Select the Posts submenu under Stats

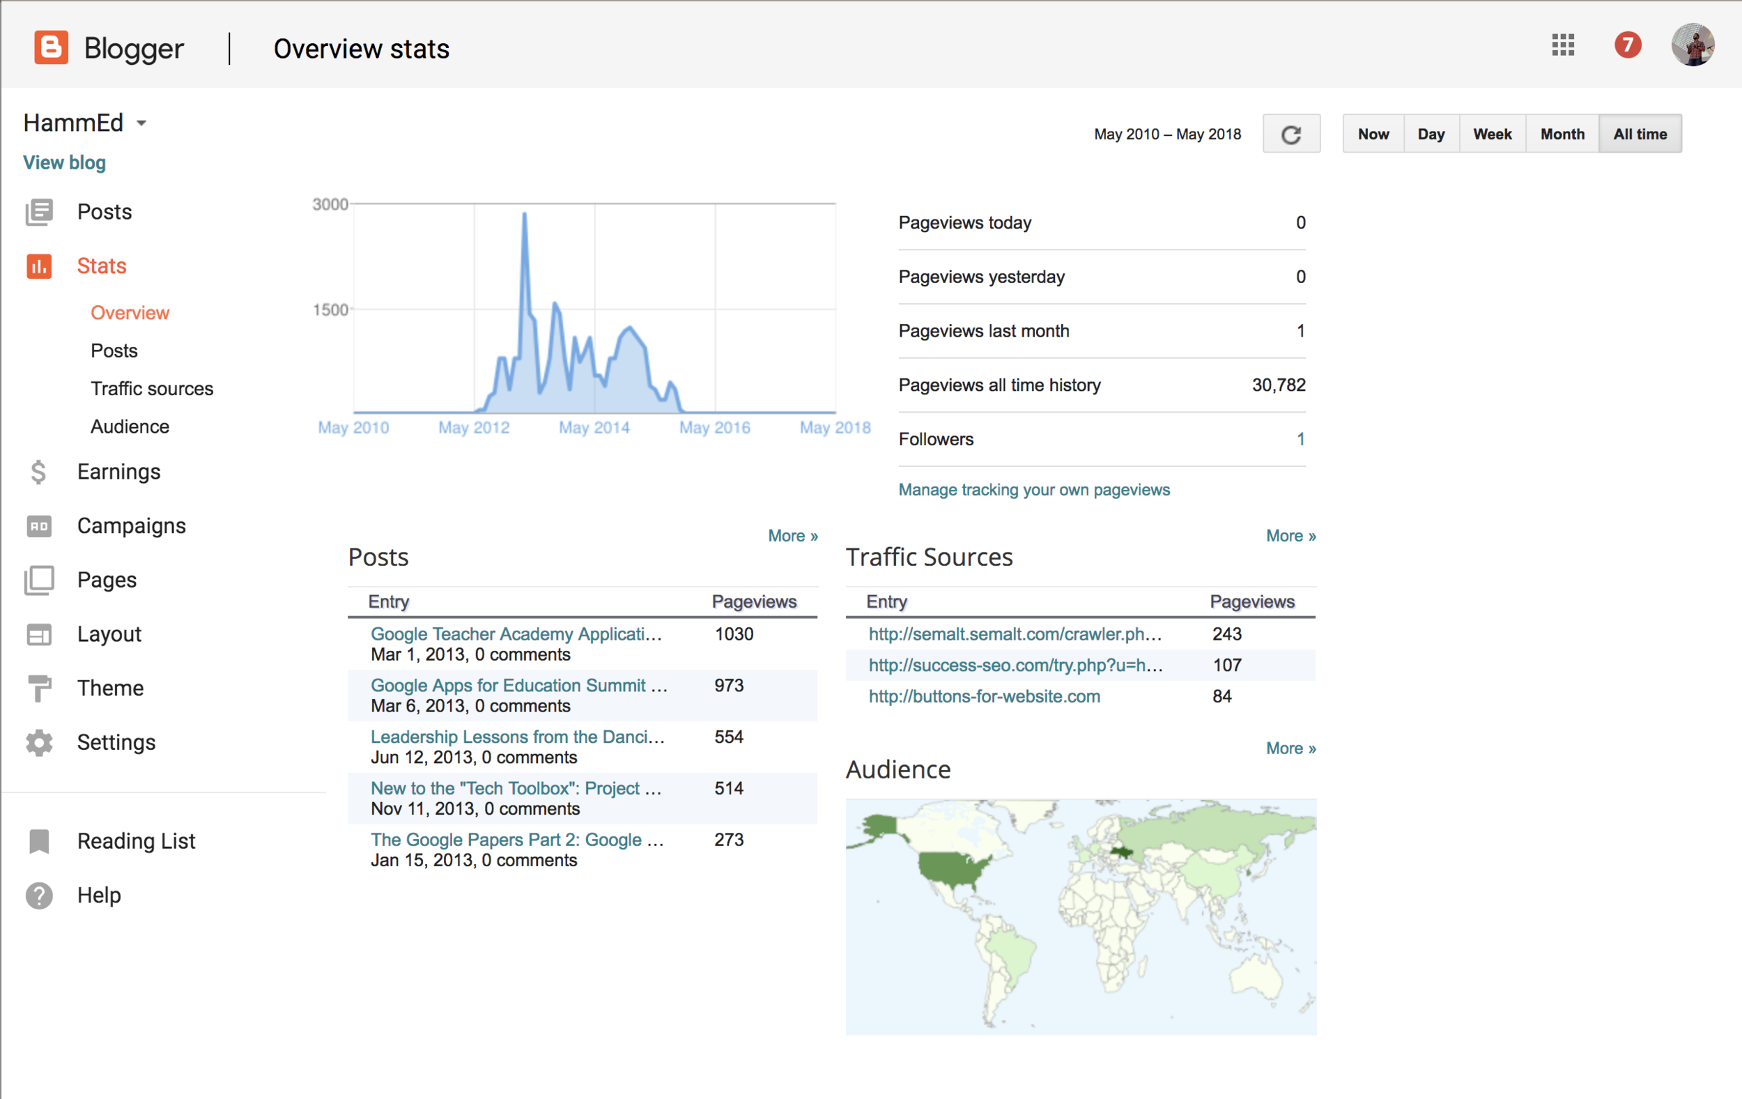pyautogui.click(x=114, y=351)
